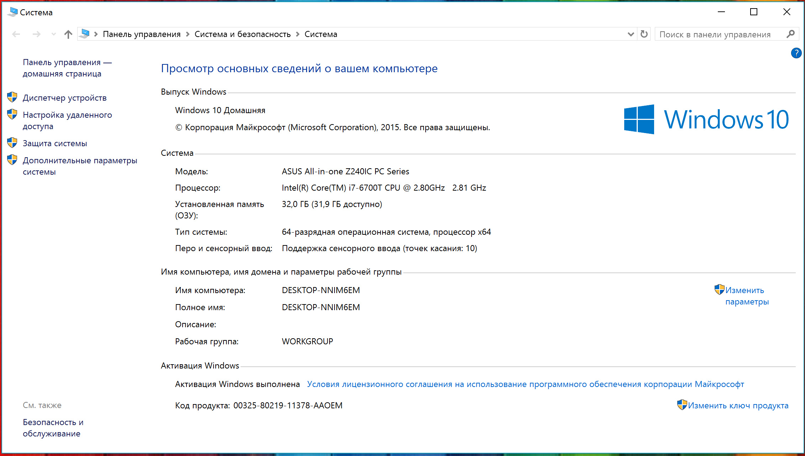This screenshot has height=456, width=805.
Task: Open Microsoft license agreement terms link
Action: (525, 384)
